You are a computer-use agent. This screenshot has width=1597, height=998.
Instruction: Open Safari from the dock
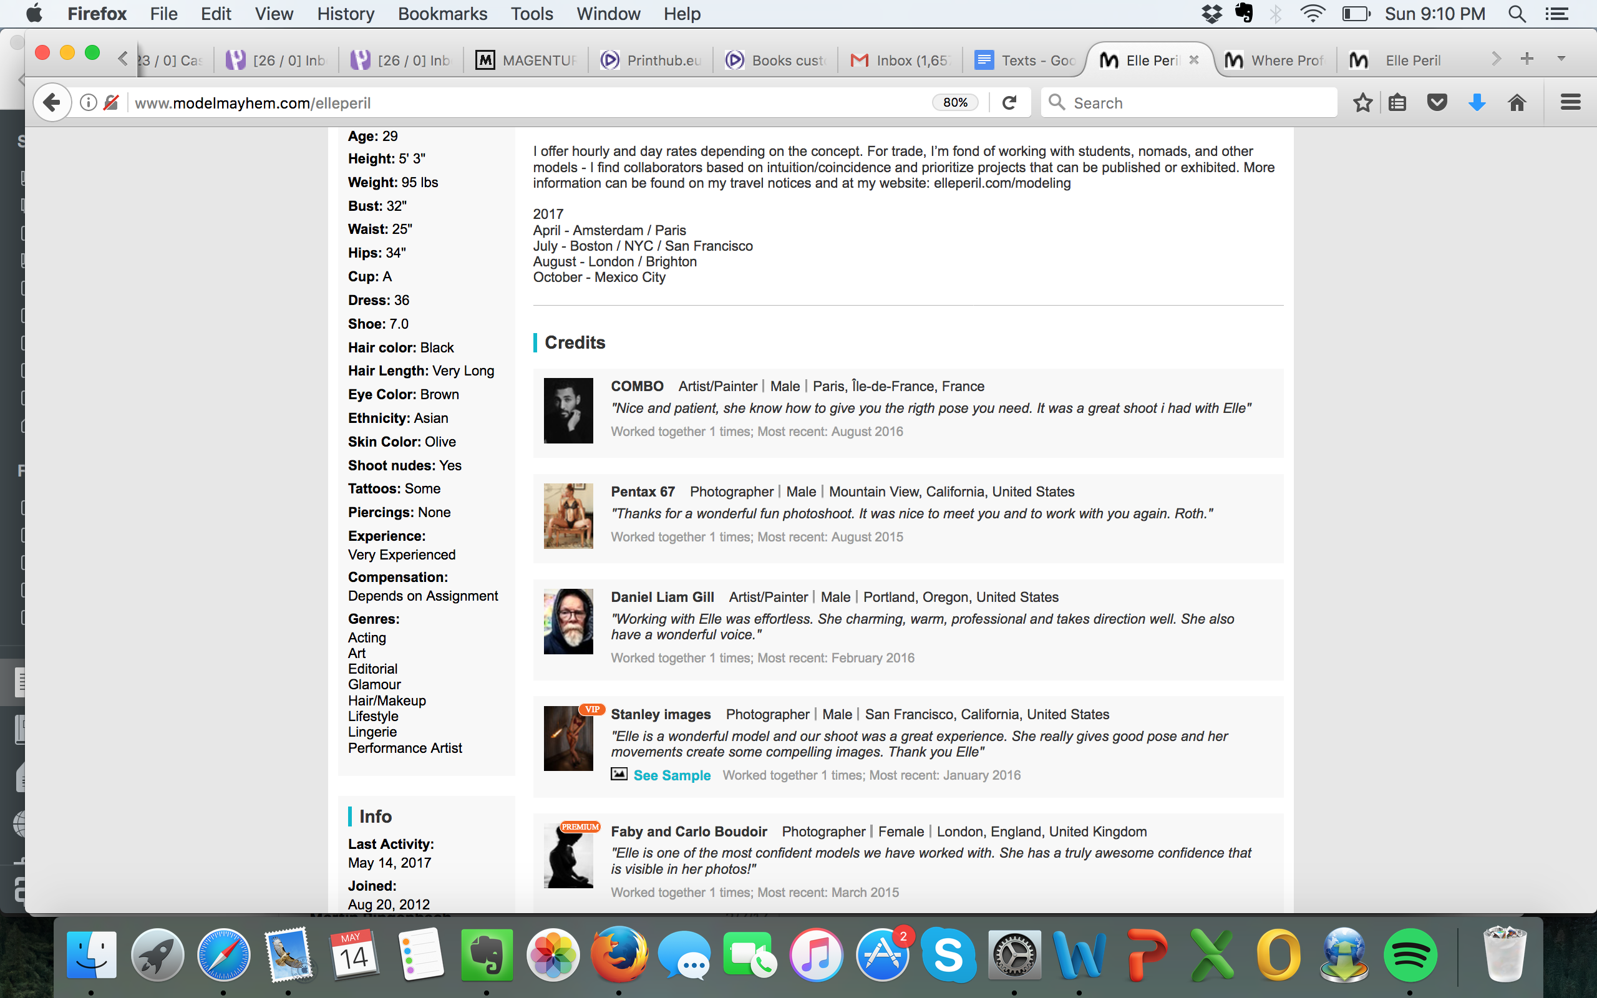coord(224,954)
